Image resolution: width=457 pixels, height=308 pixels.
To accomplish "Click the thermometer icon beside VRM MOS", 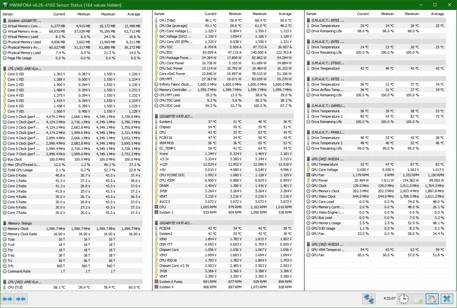I will pyautogui.click(x=156, y=143).
